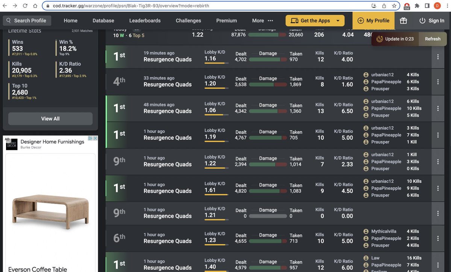The width and height of the screenshot is (451, 272).
Task: Focus the Search Profile field
Action: [x=26, y=21]
